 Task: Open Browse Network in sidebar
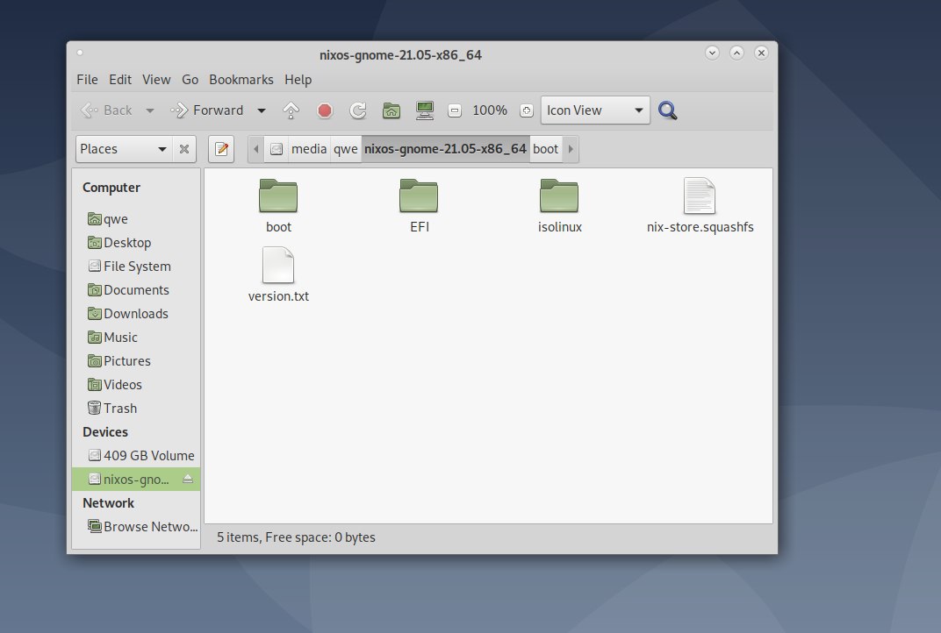[136, 527]
